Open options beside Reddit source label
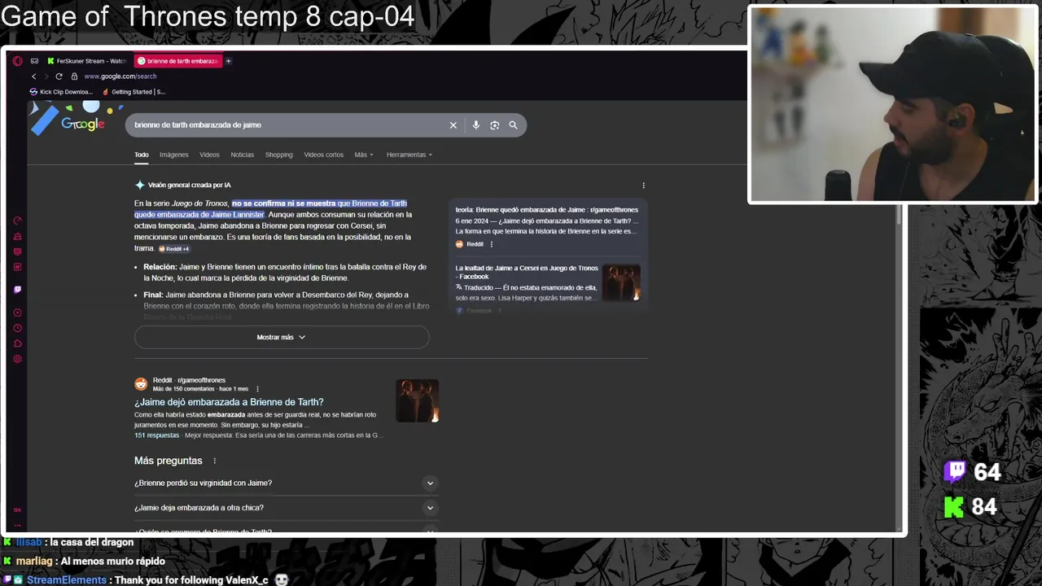Screen dimensions: 1042x586 pyautogui.click(x=491, y=244)
